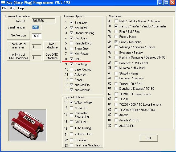Check the Amada VIPROS machine

(116, 120)
